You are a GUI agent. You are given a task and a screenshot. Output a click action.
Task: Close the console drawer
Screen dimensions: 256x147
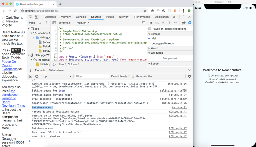point(189,70)
